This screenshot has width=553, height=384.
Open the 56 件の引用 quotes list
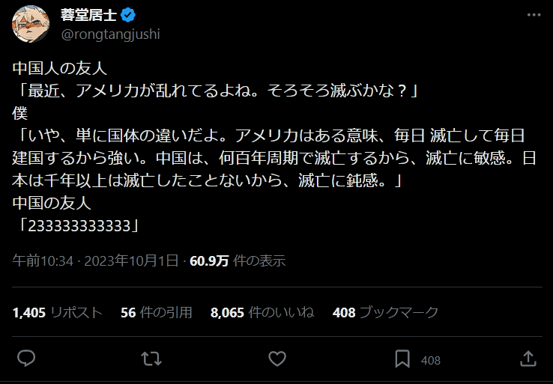[x=156, y=313]
